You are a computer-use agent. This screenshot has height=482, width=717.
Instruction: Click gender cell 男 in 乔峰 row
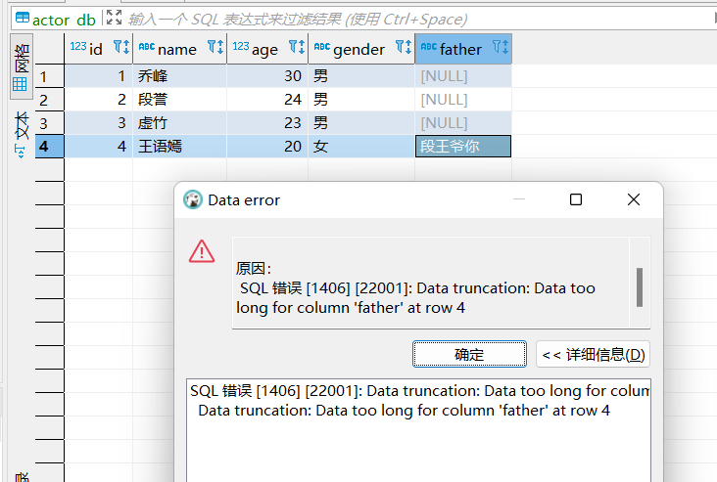[361, 75]
